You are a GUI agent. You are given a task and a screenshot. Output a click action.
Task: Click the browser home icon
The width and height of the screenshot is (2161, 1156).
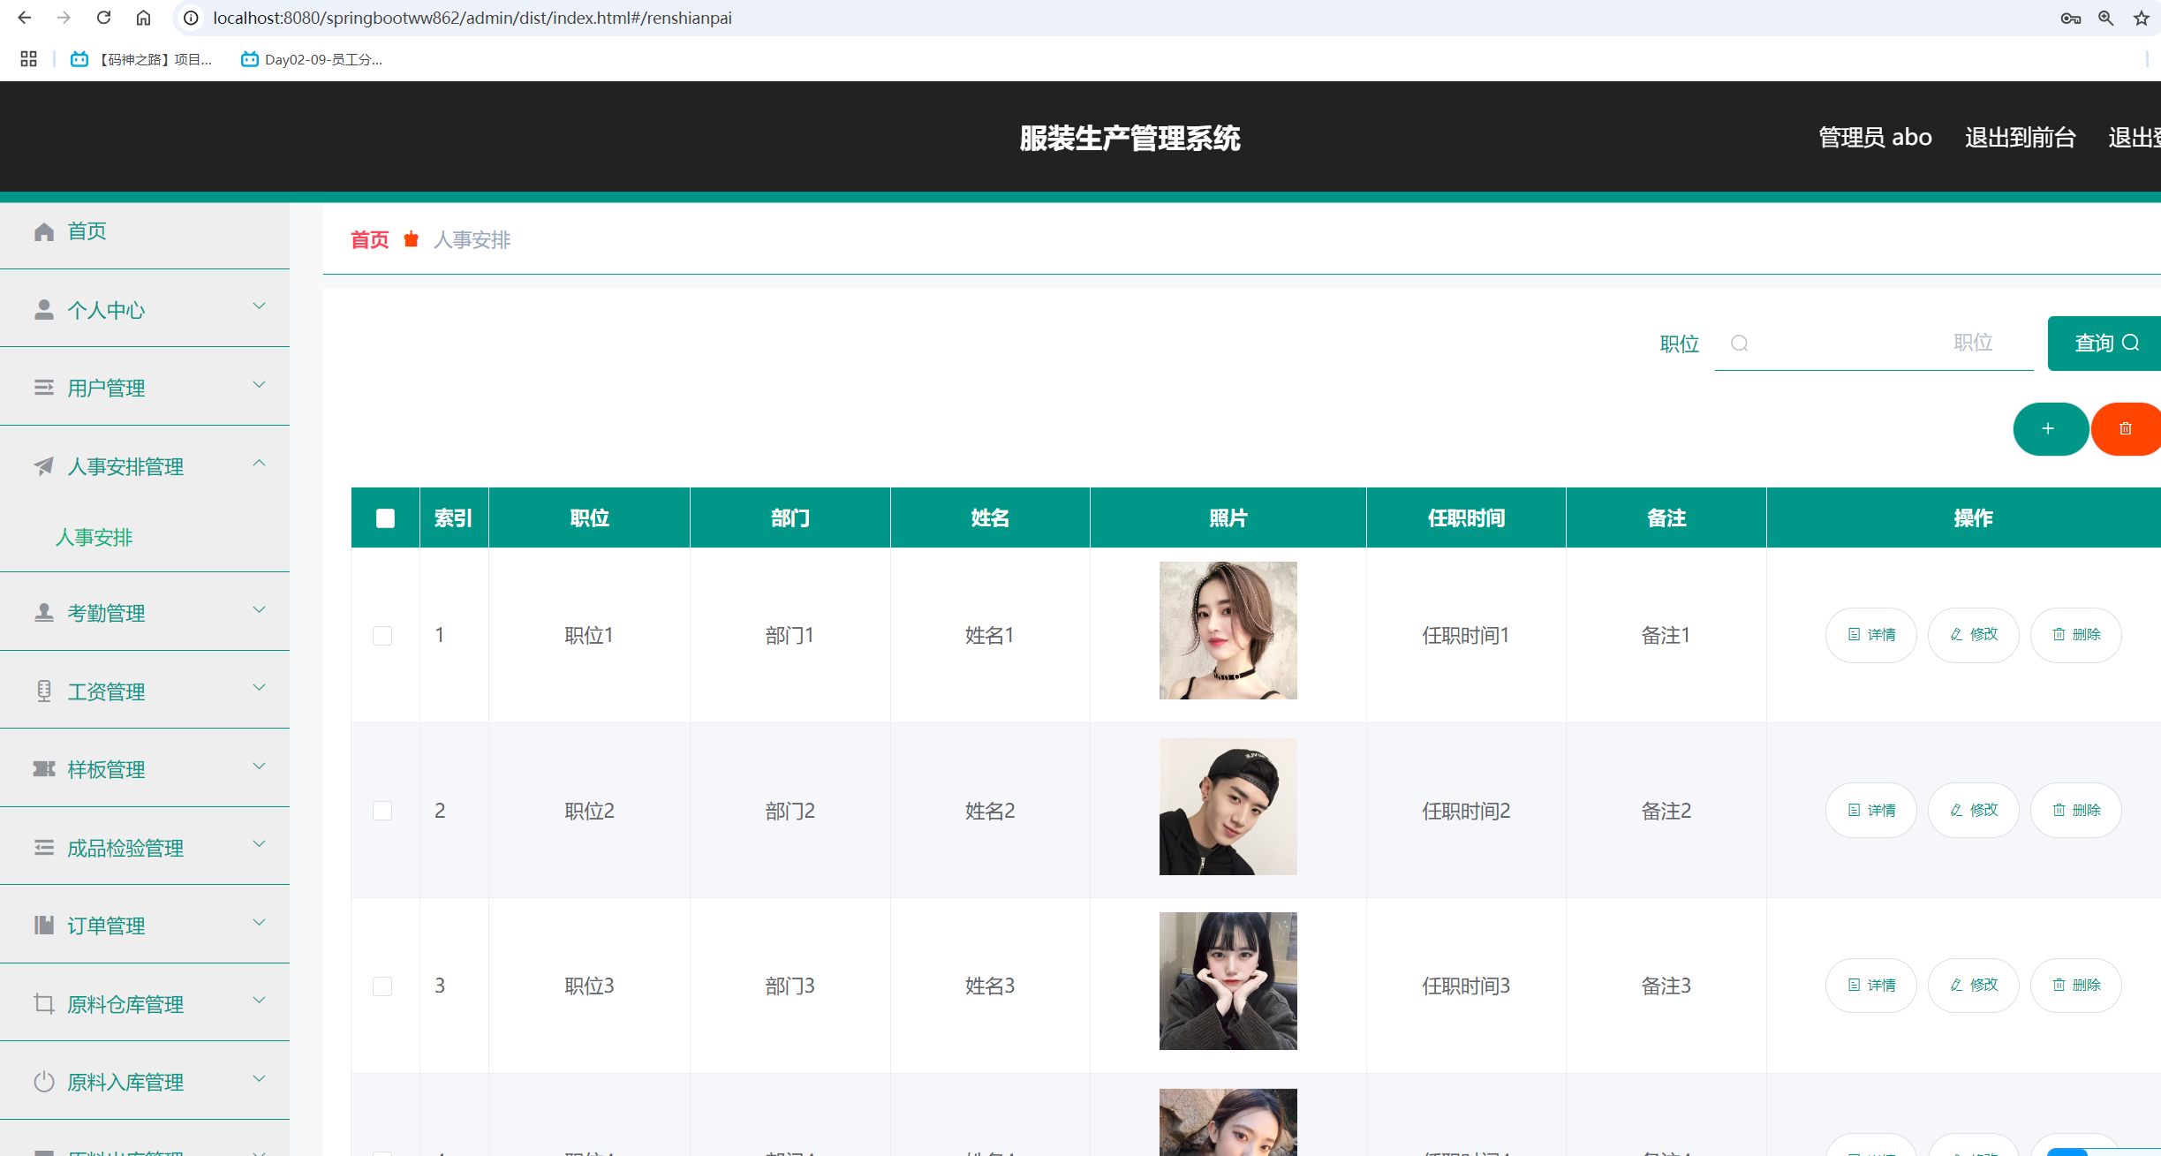pyautogui.click(x=143, y=18)
